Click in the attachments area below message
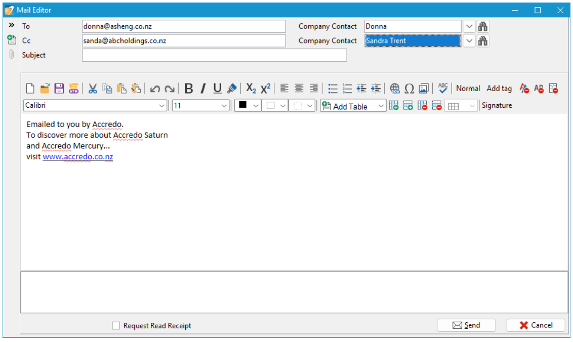This screenshot has height=342, width=573. (x=294, y=292)
